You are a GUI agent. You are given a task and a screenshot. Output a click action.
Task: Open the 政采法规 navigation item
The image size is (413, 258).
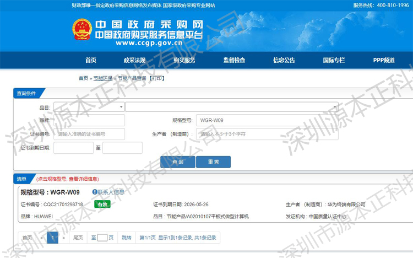[134, 60]
